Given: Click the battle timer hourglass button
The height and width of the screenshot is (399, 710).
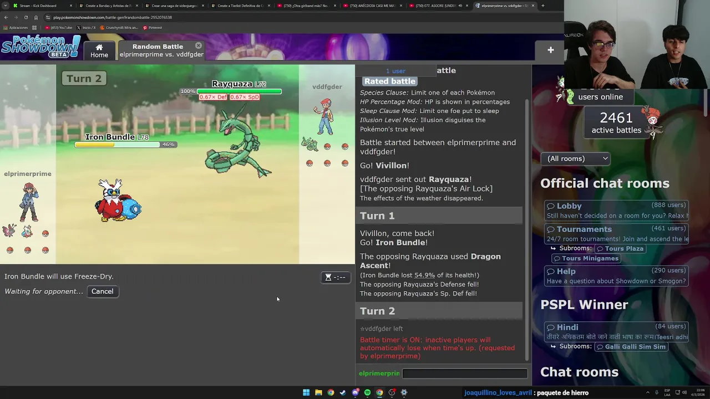Looking at the screenshot, I should tap(336, 277).
